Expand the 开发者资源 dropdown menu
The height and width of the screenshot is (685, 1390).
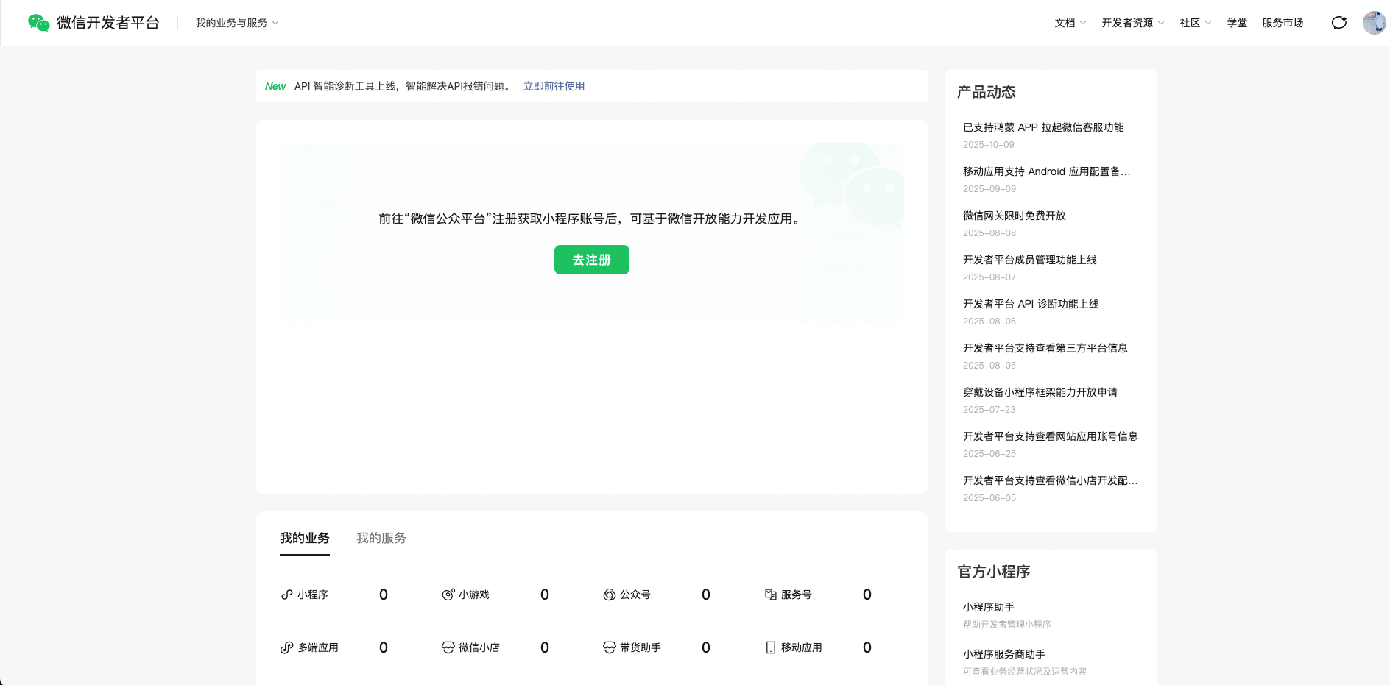tap(1133, 23)
